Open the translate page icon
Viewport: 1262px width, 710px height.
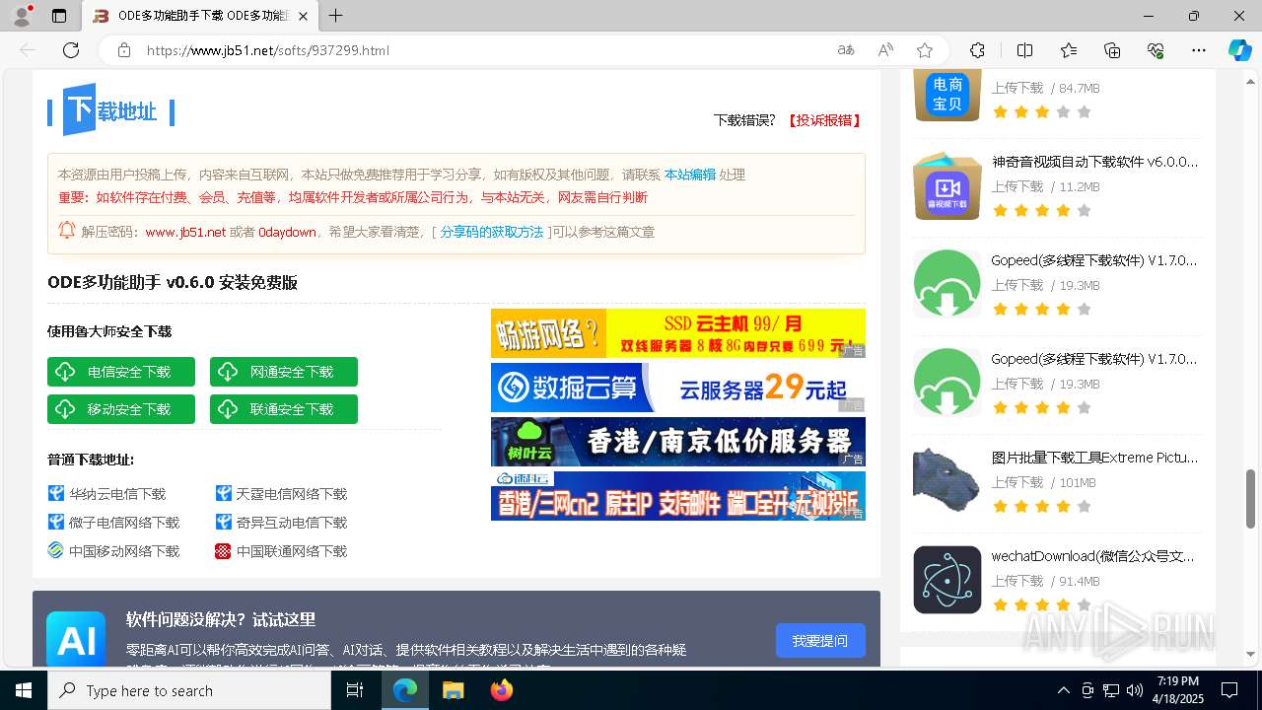pos(846,50)
